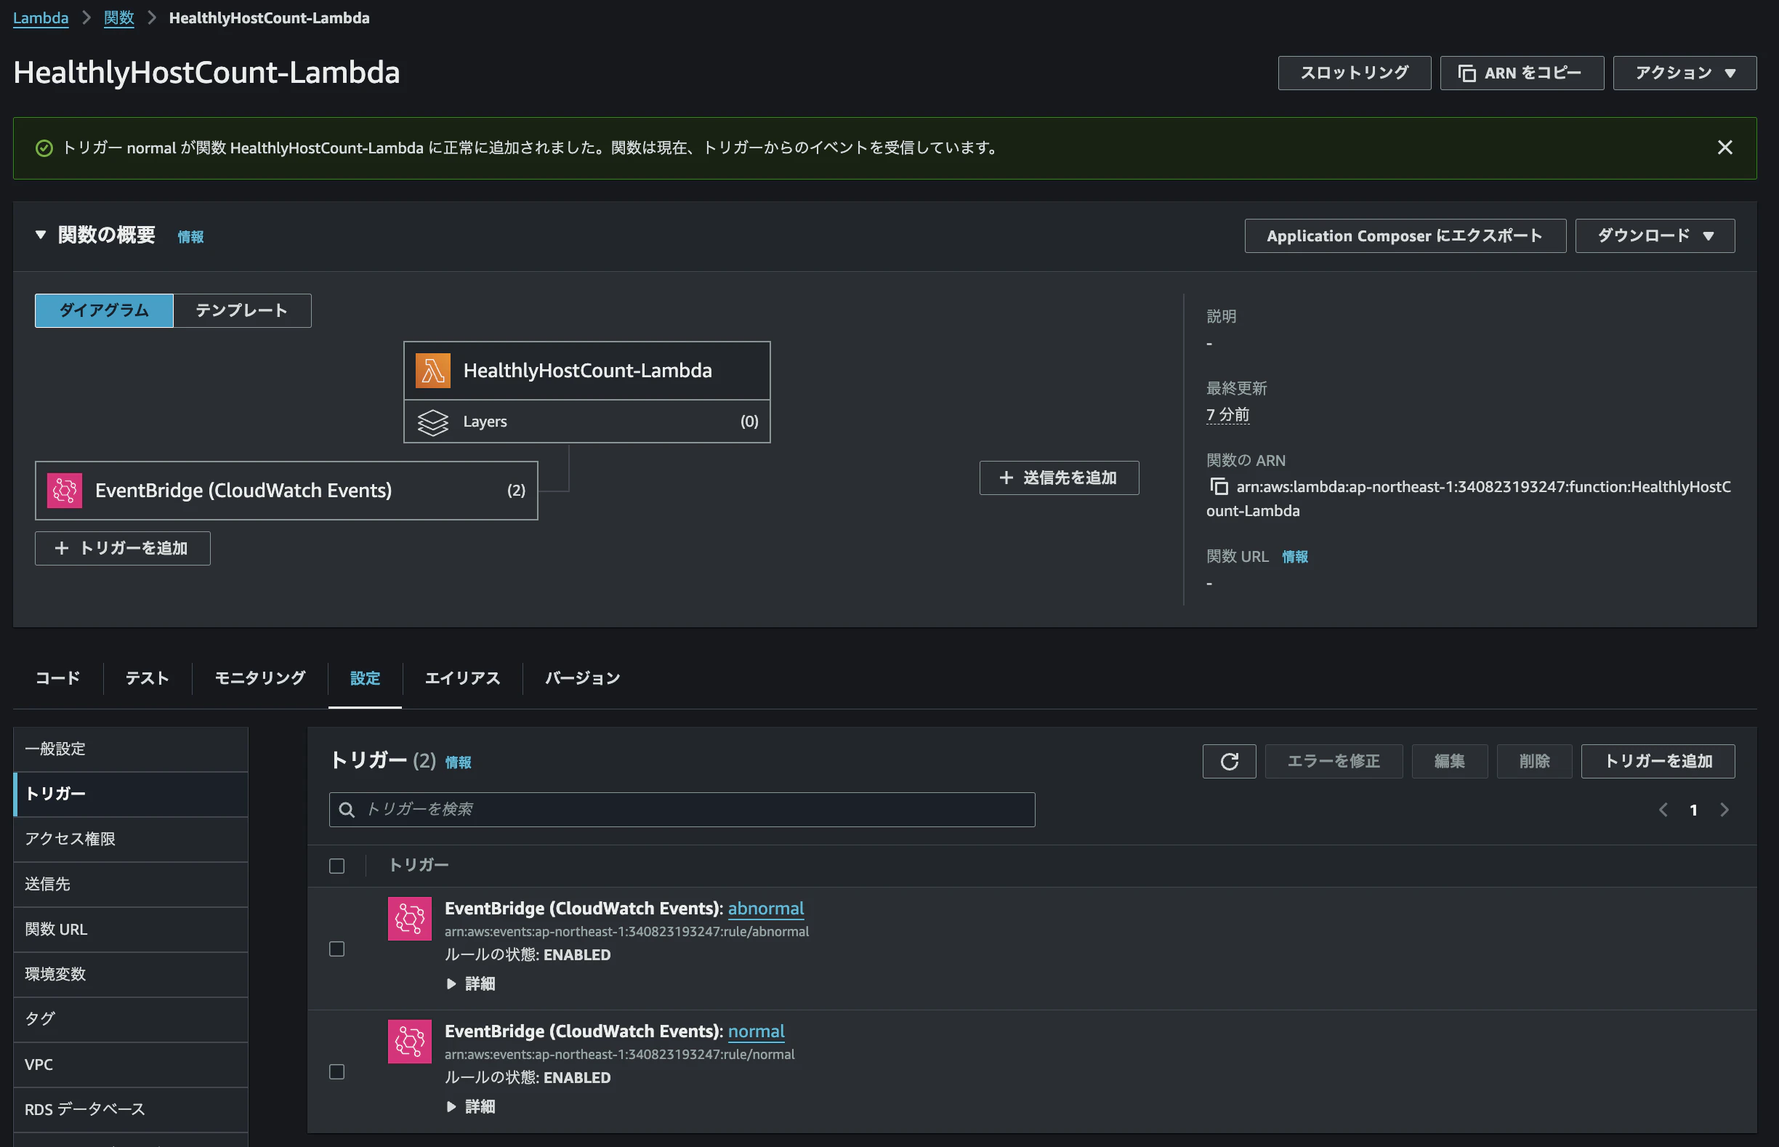Open 情報 link next to トリガー heading

coord(458,762)
